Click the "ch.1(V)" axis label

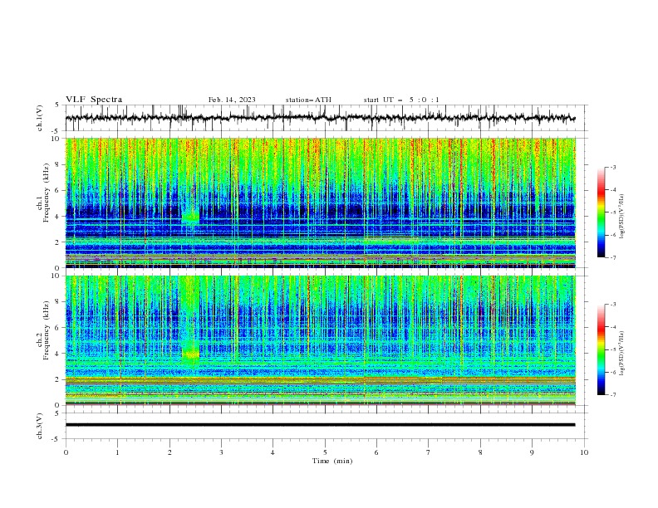[x=40, y=118]
